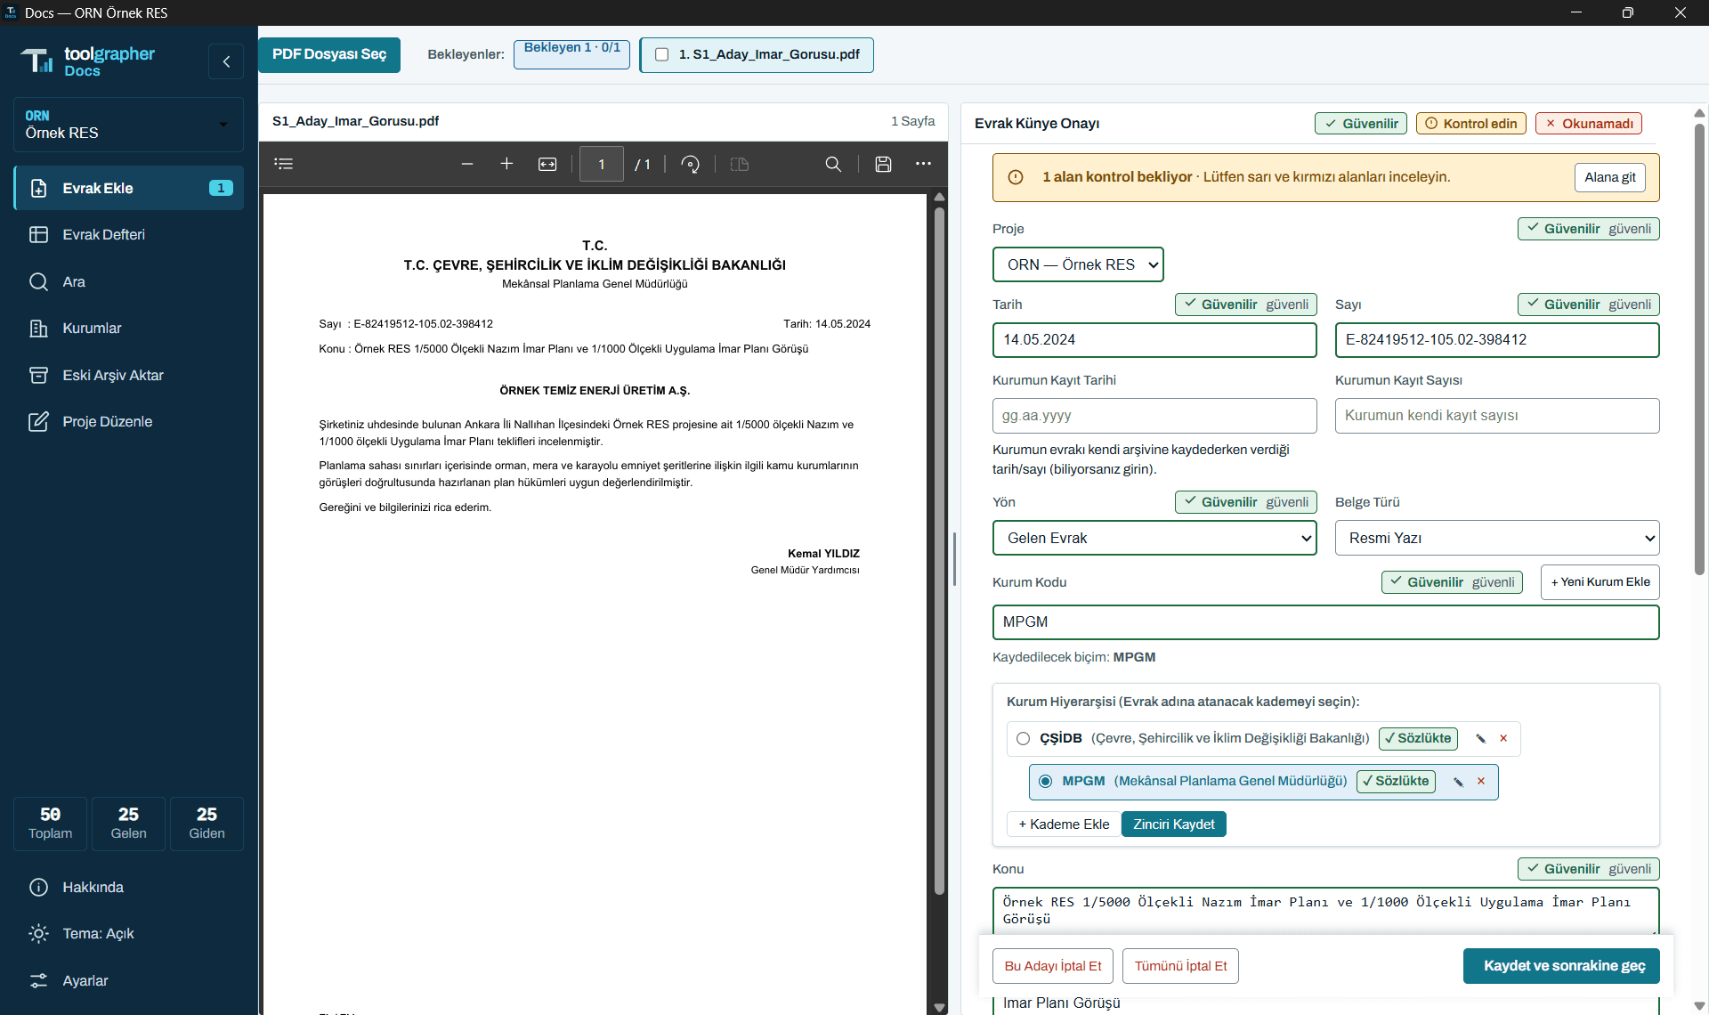Image resolution: width=1709 pixels, height=1015 pixels.
Task: Click Tümünü İptal Et button
Action: tap(1180, 966)
